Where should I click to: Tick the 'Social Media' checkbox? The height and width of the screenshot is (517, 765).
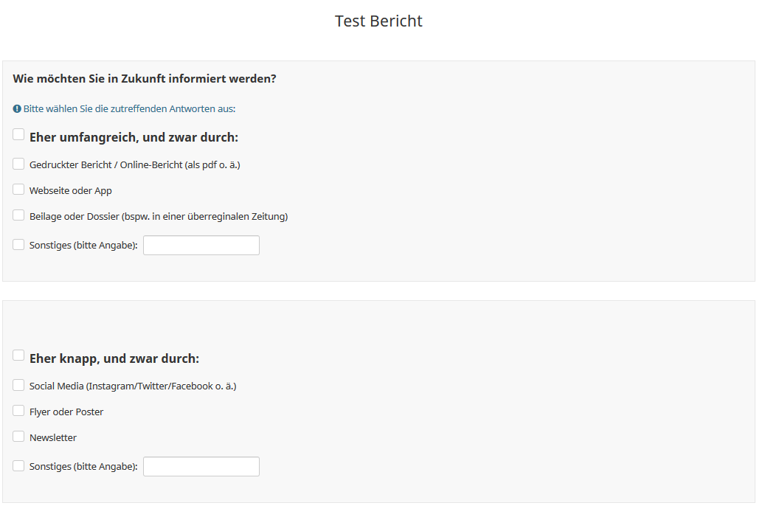tap(18, 385)
